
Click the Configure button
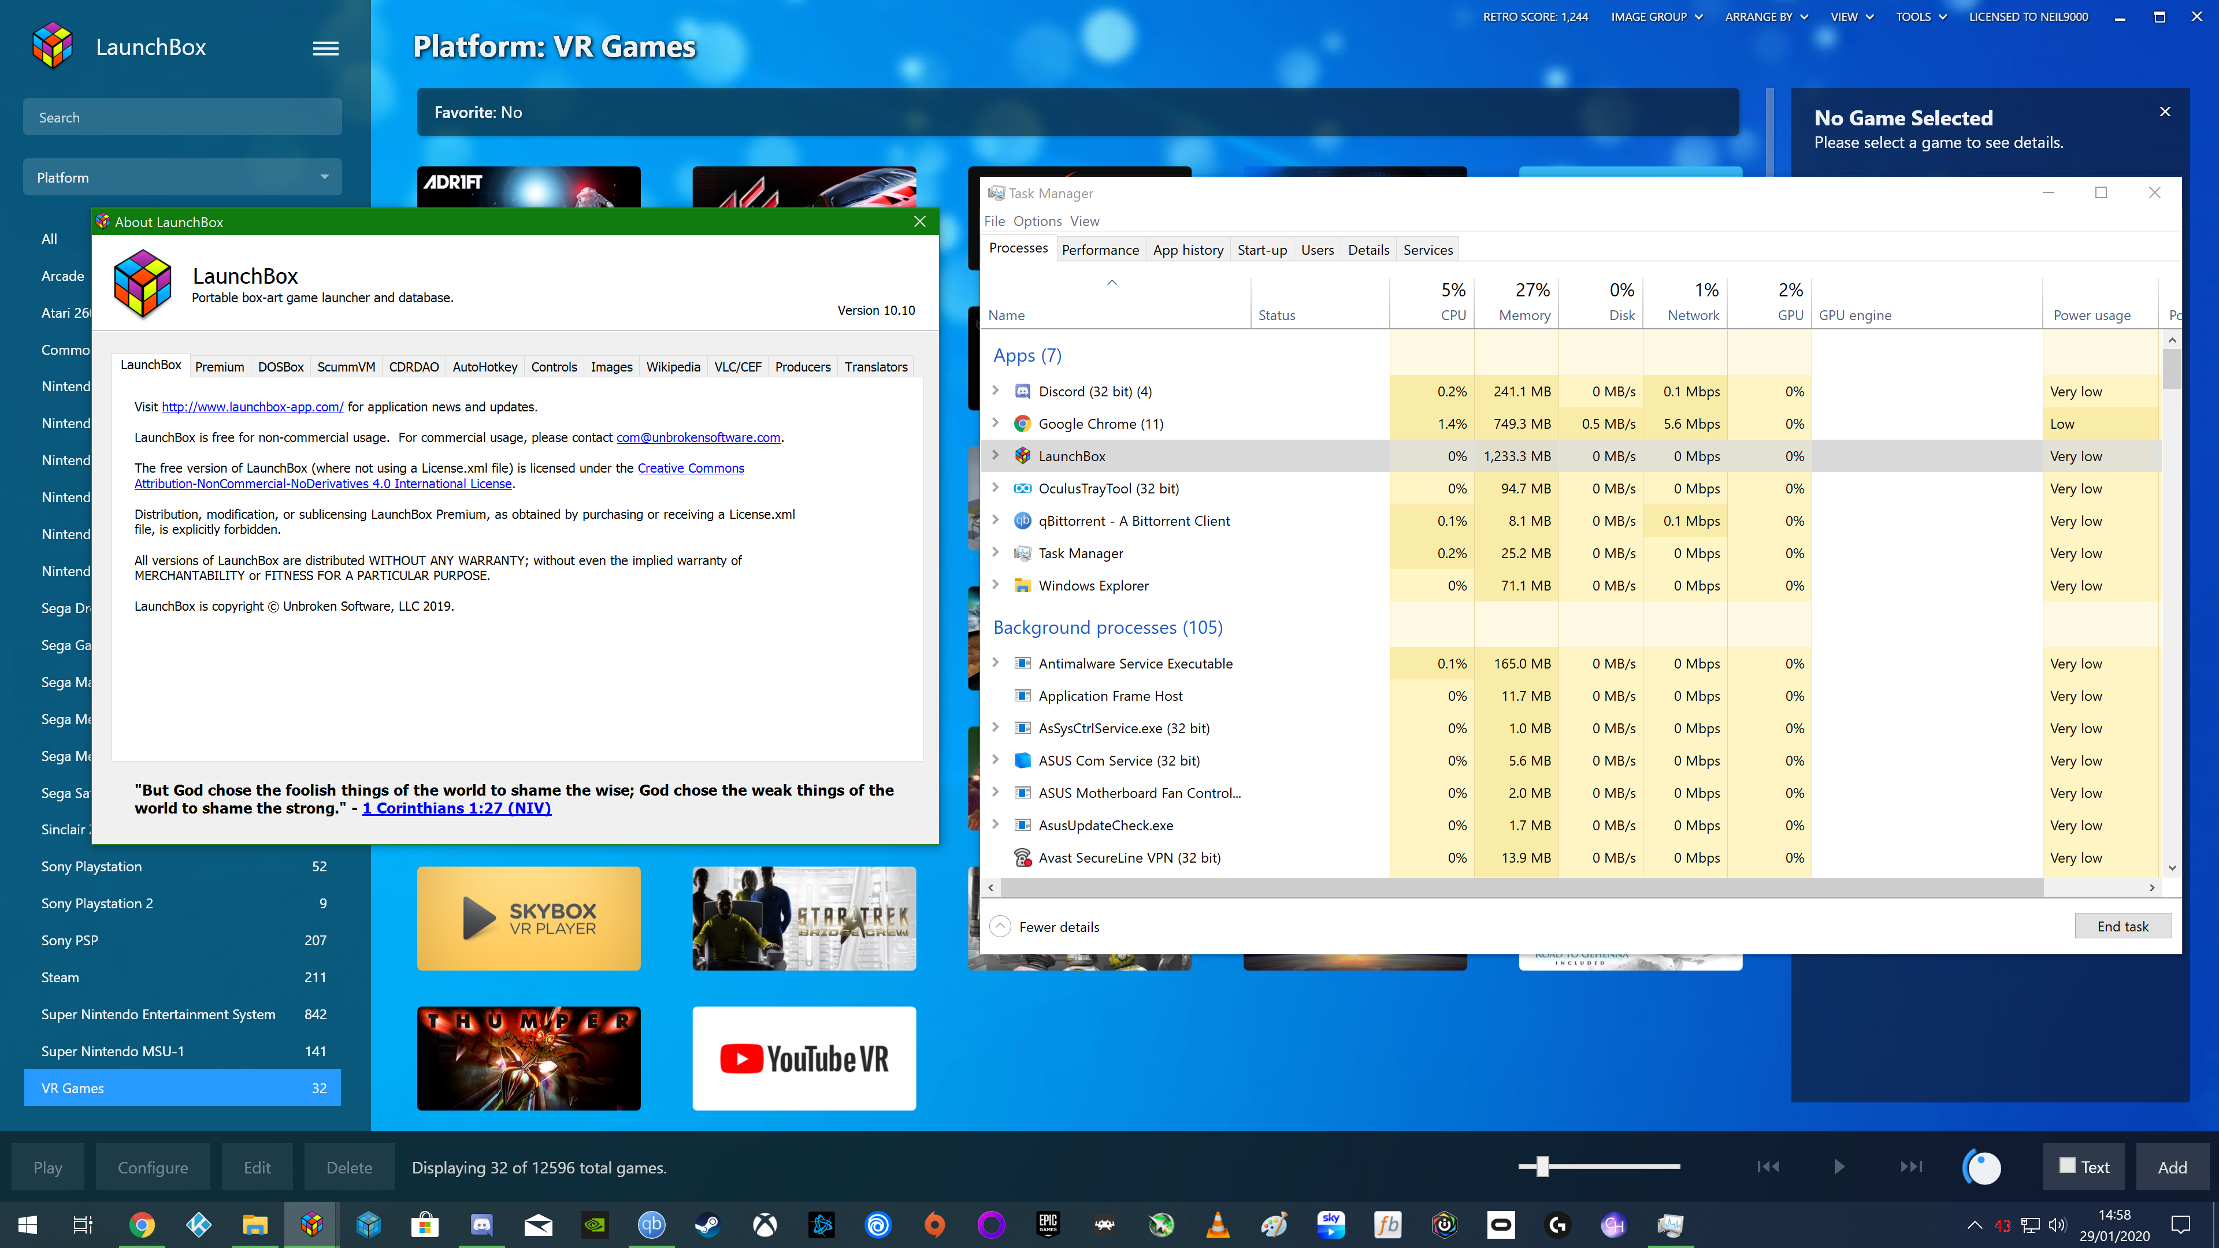pos(153,1167)
